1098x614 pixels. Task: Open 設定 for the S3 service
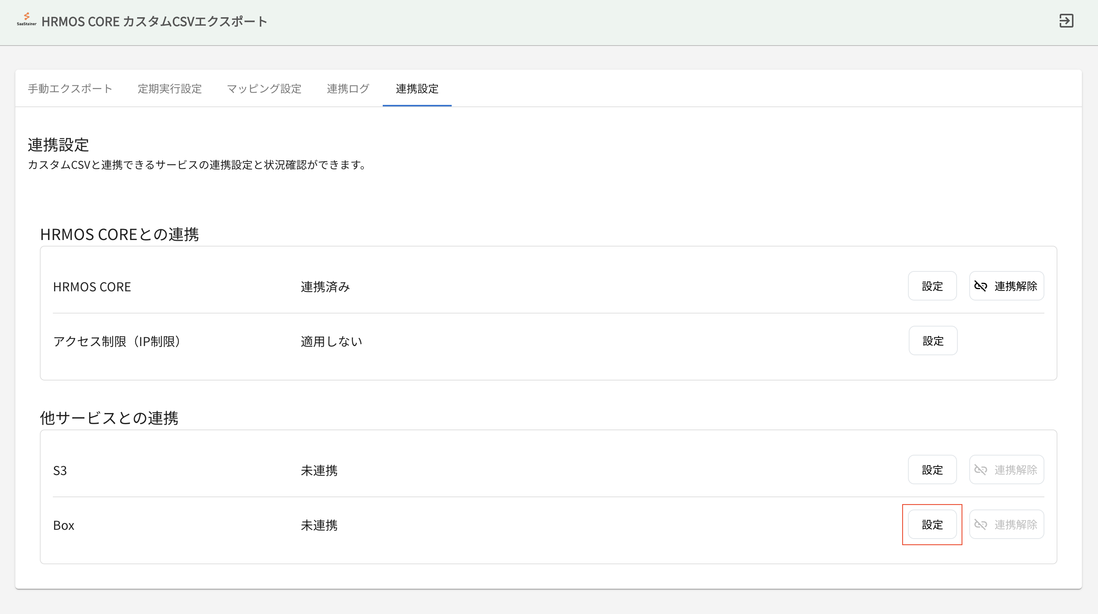click(x=932, y=470)
